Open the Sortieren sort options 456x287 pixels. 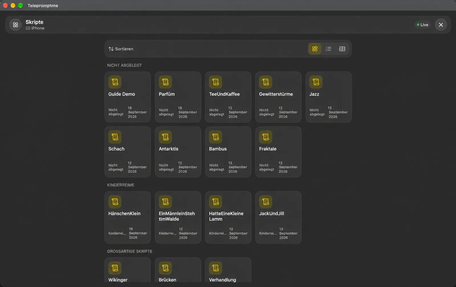(x=121, y=49)
